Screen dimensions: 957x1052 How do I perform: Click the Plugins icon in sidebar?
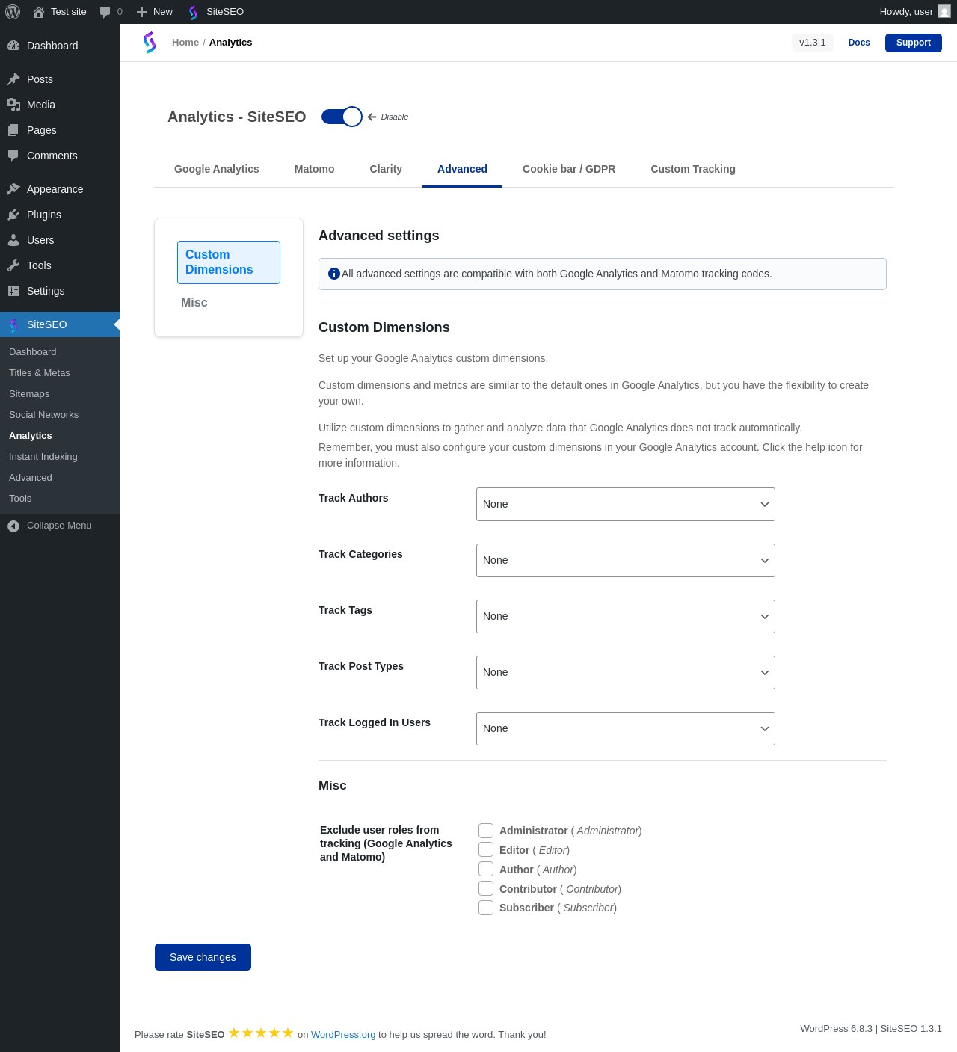click(x=13, y=215)
